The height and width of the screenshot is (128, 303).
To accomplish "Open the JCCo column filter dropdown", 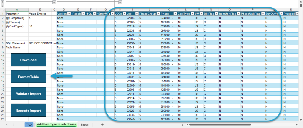I will coord(124,14).
